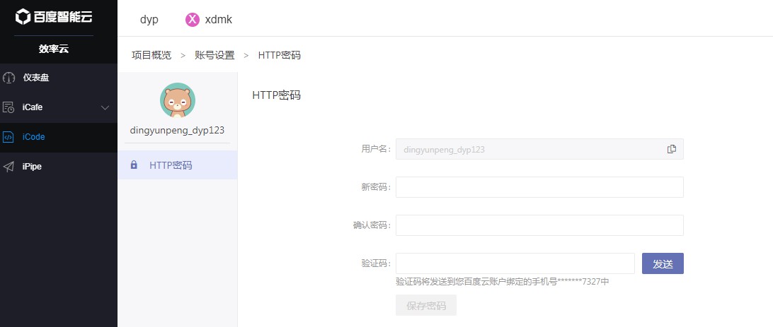This screenshot has width=773, height=327.
Task: Click the 验证码 field label
Action: 376,263
